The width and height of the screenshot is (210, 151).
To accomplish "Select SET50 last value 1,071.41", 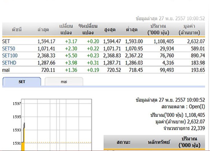I will pos(46,48).
